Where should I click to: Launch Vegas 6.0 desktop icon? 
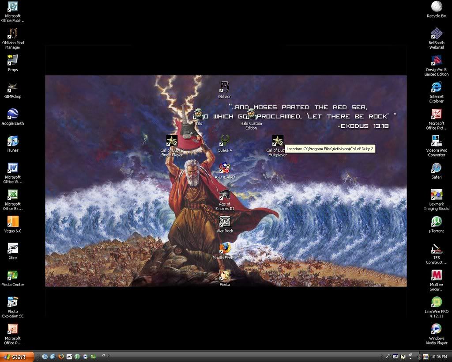point(13,224)
